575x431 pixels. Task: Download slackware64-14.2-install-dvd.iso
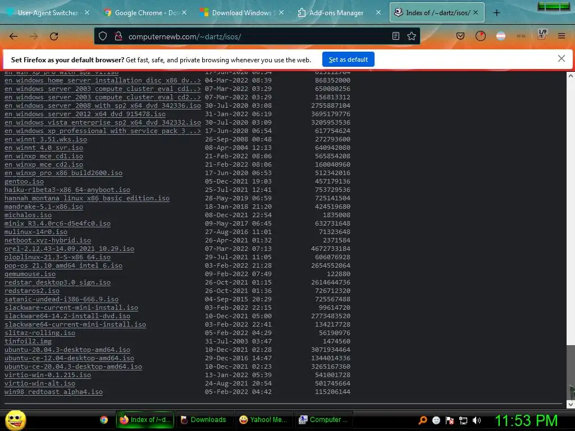(x=67, y=317)
